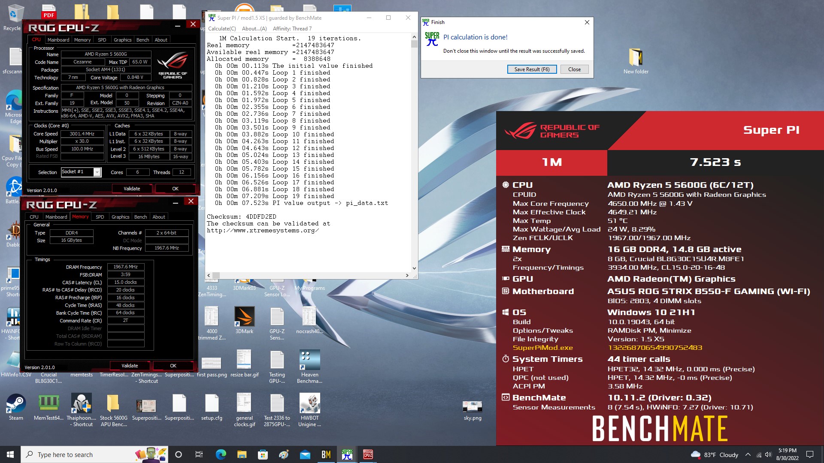
Task: Open Calculate menu in Super PI
Action: point(222,29)
